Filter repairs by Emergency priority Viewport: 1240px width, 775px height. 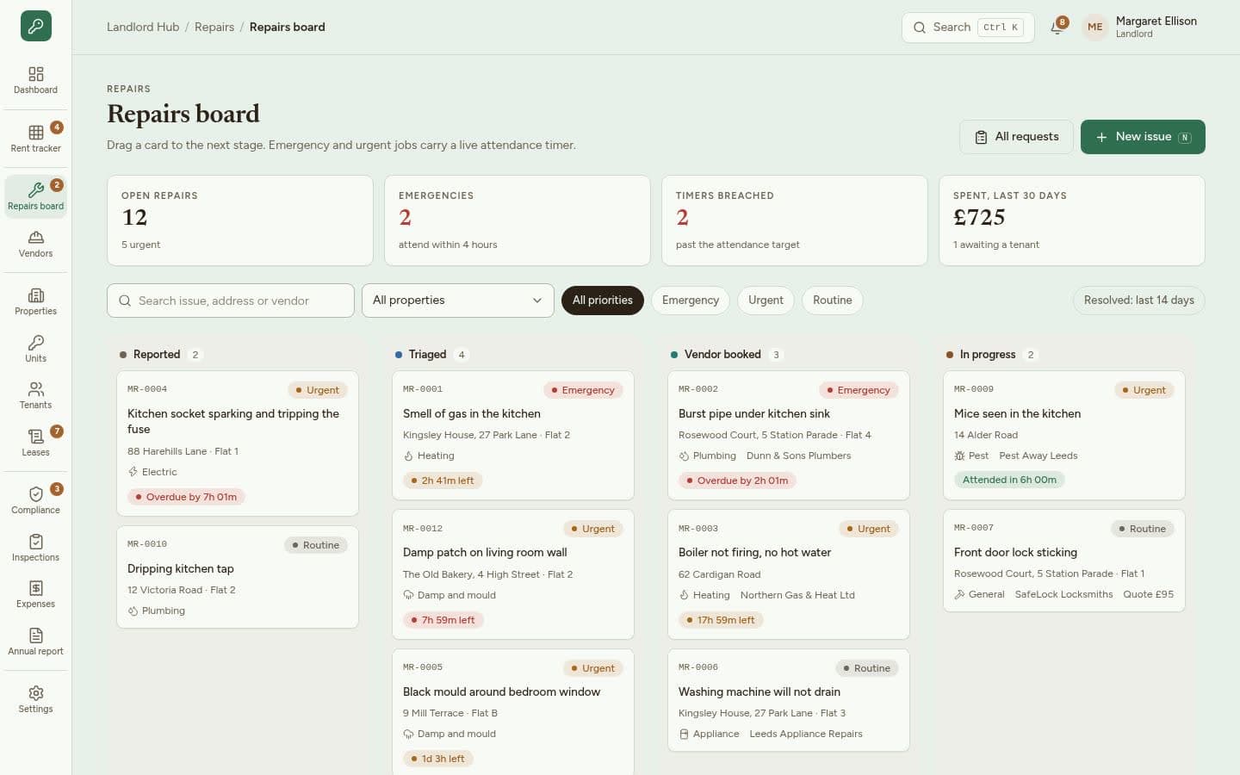click(x=691, y=301)
